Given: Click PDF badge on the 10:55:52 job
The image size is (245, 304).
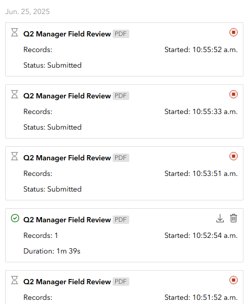Looking at the screenshot, I should [x=121, y=34].
